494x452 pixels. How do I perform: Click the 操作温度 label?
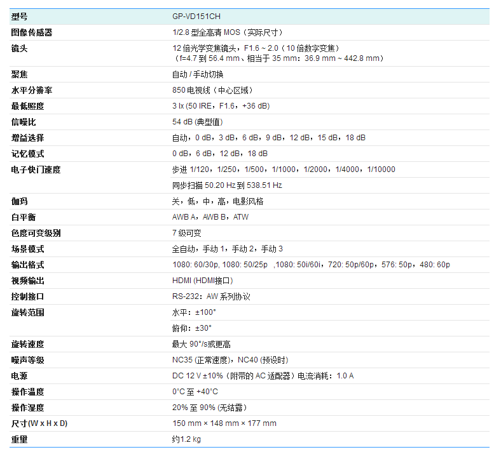27,392
